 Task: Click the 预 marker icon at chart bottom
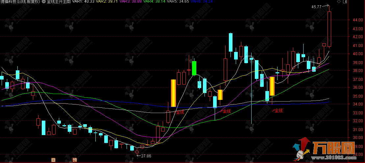pos(75,160)
